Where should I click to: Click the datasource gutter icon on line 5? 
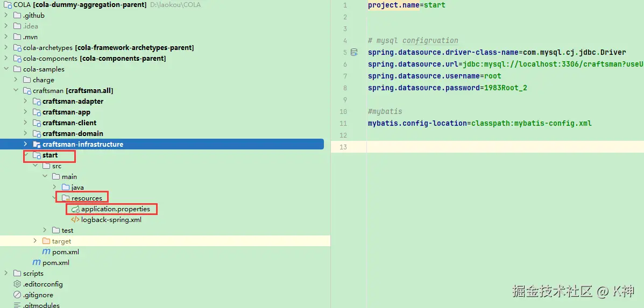(x=354, y=52)
